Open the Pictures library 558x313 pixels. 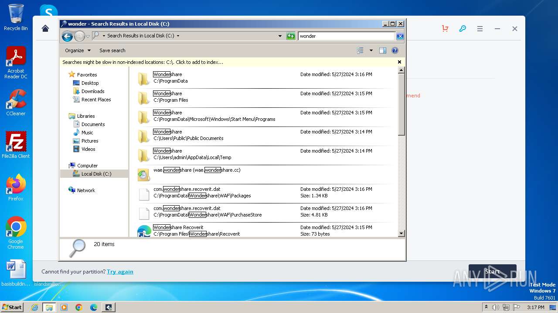(x=90, y=141)
